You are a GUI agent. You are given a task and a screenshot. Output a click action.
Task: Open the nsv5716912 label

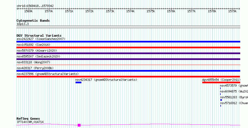click(234, 103)
